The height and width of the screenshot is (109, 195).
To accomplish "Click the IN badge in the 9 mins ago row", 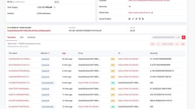I will [113, 83].
